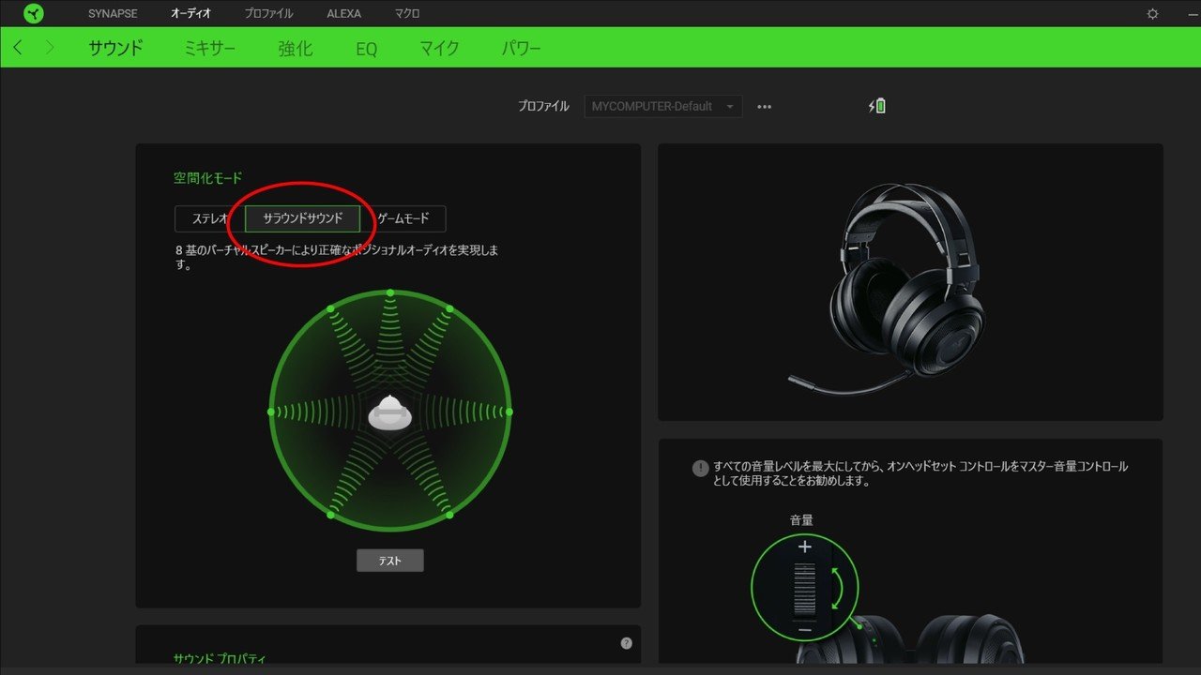
Task: Expand the MYCOMPUTER-Default profile dropdown
Action: [663, 106]
